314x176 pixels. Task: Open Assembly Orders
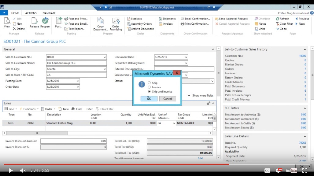[140, 23]
